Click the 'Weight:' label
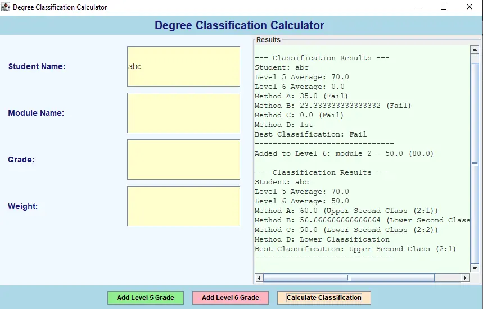The width and height of the screenshot is (483, 309). tap(23, 206)
